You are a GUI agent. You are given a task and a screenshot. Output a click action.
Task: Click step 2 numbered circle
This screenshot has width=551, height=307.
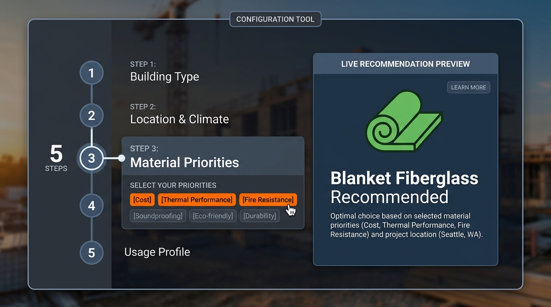(x=91, y=116)
